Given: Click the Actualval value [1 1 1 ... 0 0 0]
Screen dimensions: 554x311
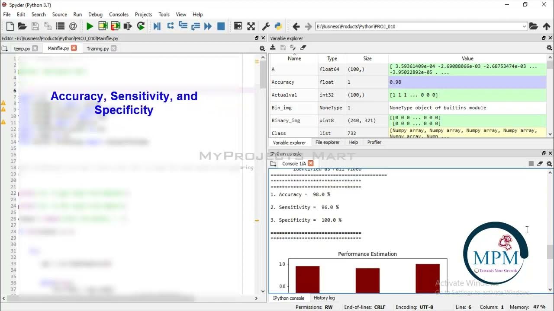Looking at the screenshot, I should click(414, 95).
